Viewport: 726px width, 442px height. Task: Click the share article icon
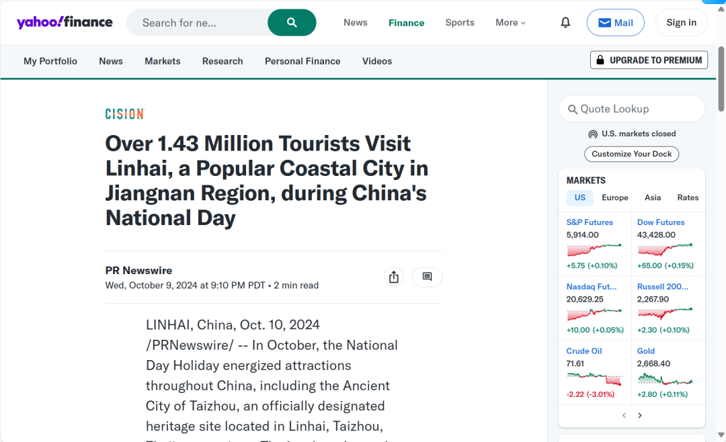(394, 277)
